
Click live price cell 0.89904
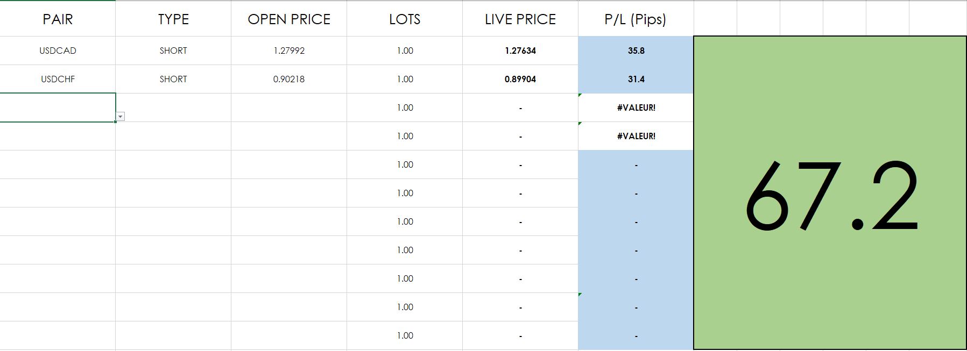click(x=520, y=79)
